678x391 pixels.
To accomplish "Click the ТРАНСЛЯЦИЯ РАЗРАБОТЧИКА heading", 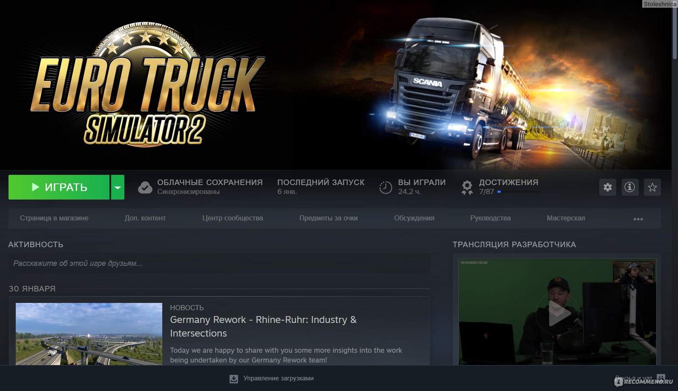I will (514, 245).
